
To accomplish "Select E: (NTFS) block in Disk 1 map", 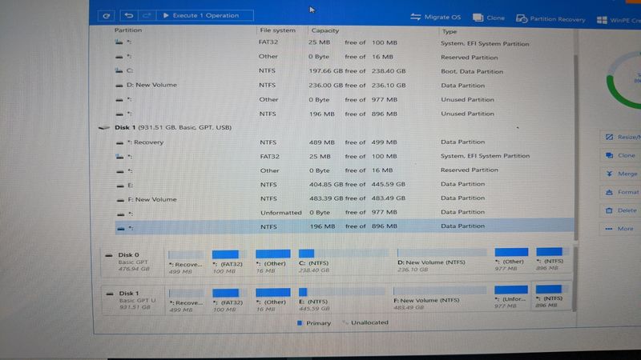I will pyautogui.click(x=342, y=299).
